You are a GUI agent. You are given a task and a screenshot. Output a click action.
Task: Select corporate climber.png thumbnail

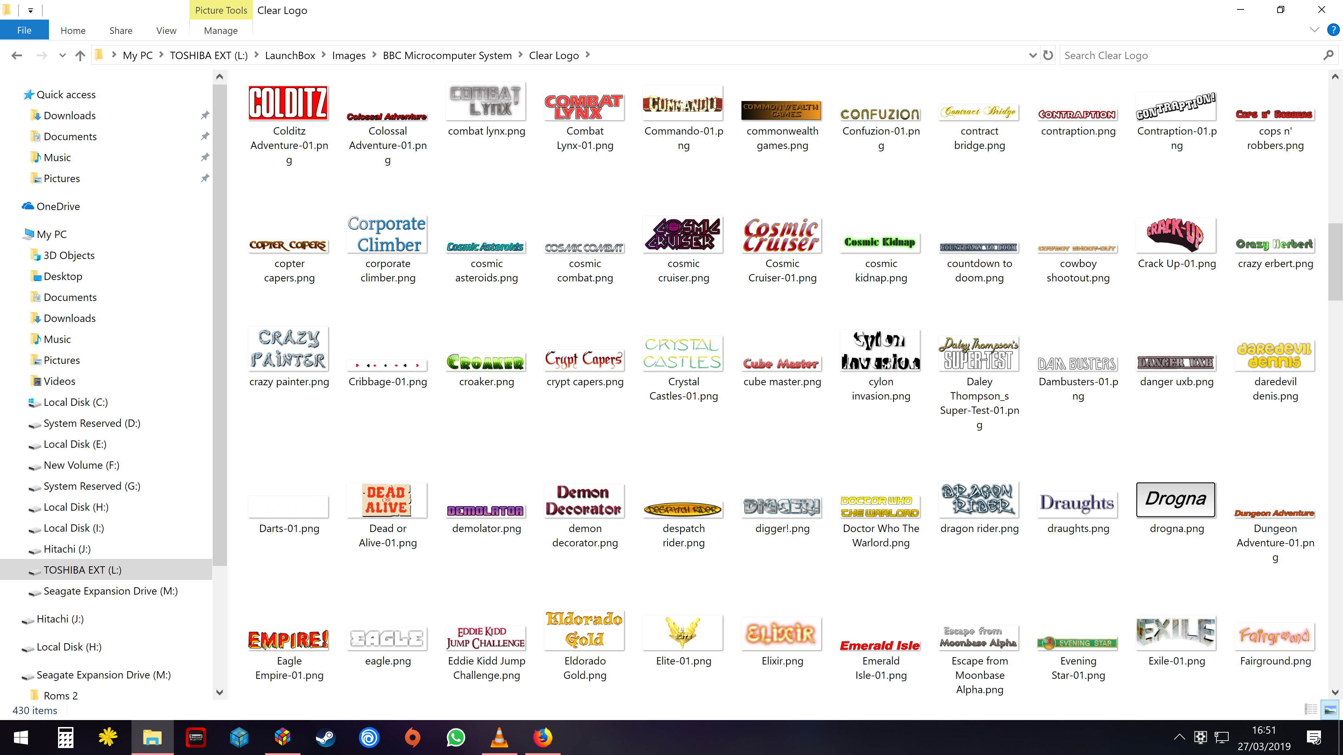pyautogui.click(x=388, y=235)
